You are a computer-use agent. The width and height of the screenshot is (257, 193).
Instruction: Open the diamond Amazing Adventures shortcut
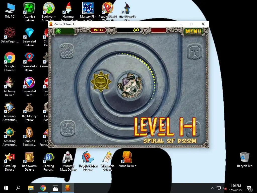click(10, 112)
